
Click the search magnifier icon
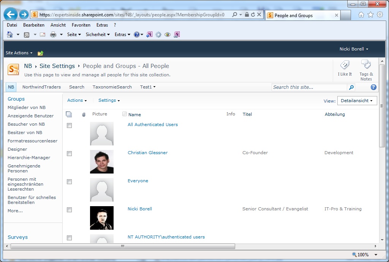pyautogui.click(x=351, y=87)
